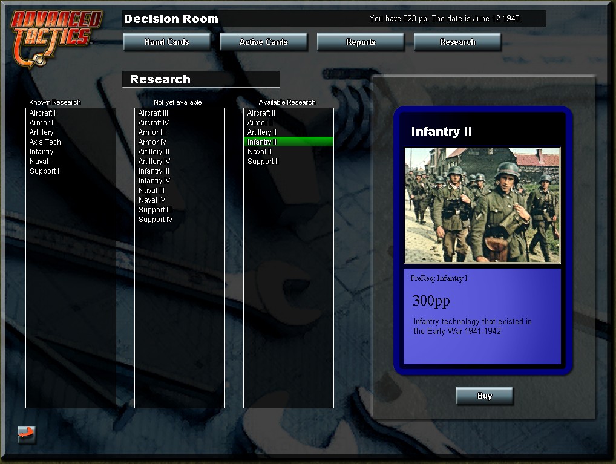
Task: Select Artillery I in Known Research
Action: (71, 132)
